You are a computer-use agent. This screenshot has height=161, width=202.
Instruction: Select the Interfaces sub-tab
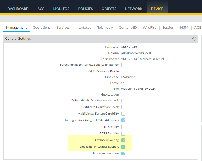83,27
